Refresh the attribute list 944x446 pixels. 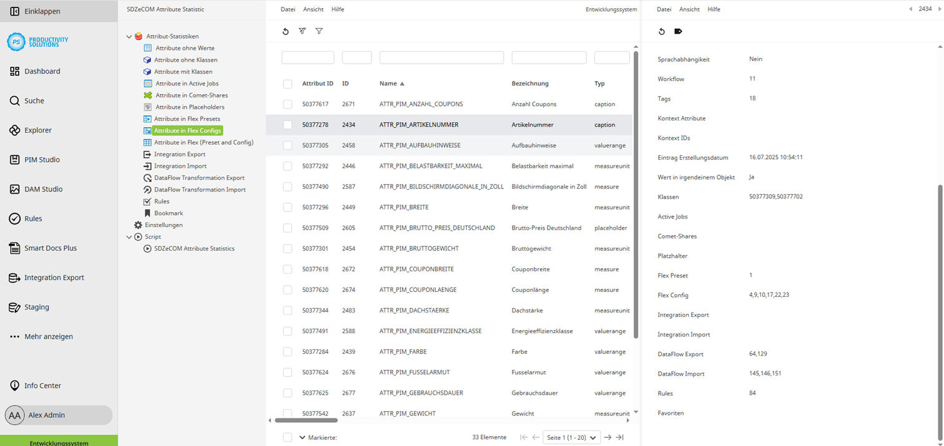(286, 31)
